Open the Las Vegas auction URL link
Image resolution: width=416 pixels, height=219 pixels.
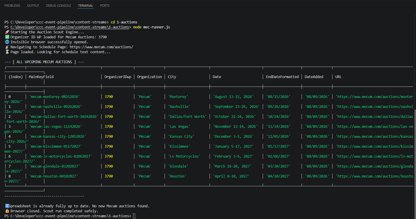(x=375, y=127)
